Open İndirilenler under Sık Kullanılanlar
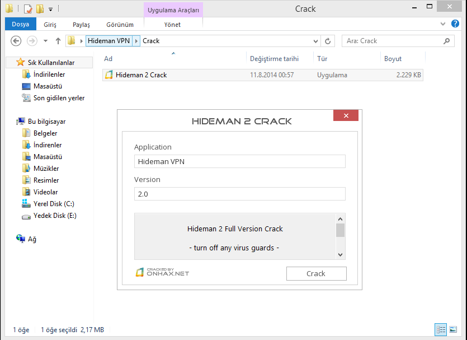Image resolution: width=467 pixels, height=340 pixels. (x=49, y=74)
